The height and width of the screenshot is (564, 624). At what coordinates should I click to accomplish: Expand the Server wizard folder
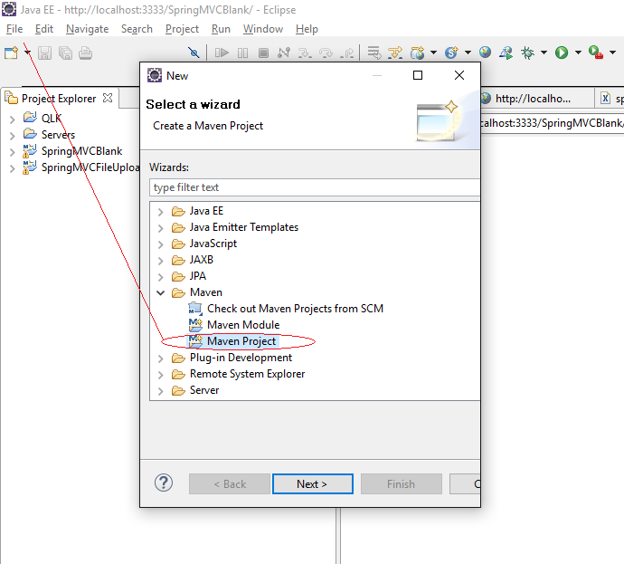pyautogui.click(x=160, y=391)
